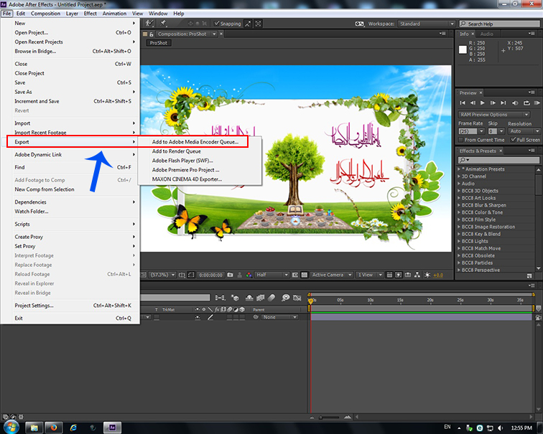The image size is (543, 434).
Task: Start RAM preview button
Action: (x=537, y=103)
